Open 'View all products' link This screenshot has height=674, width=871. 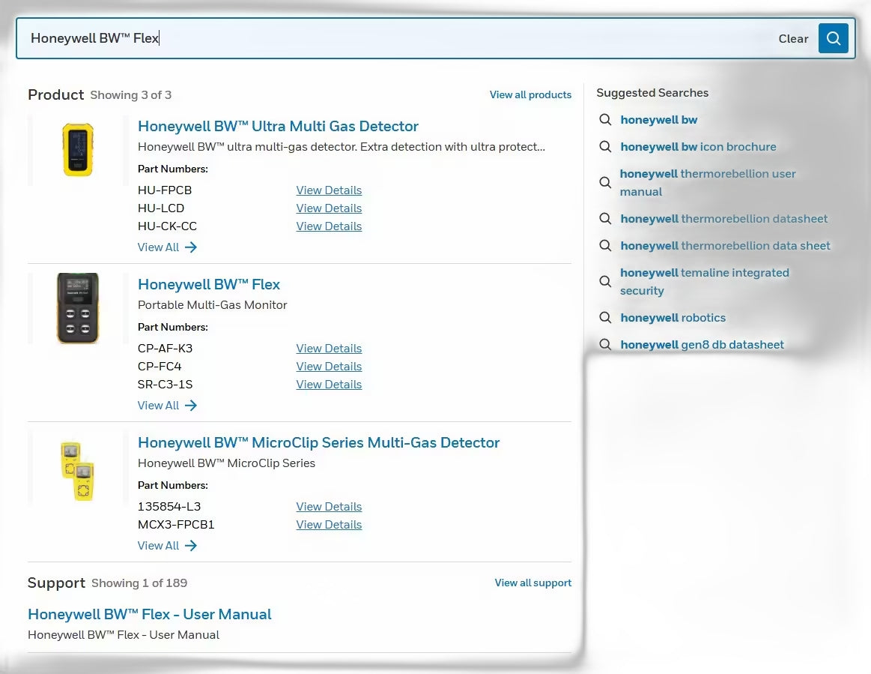coord(530,94)
